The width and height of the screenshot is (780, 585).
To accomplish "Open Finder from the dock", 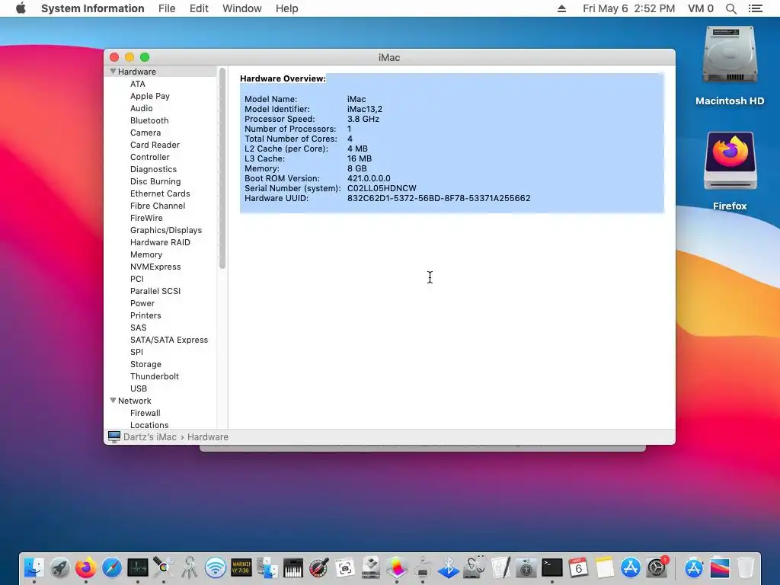I will (34, 567).
